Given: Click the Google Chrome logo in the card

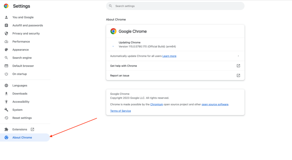Looking at the screenshot, I should click(x=113, y=31).
